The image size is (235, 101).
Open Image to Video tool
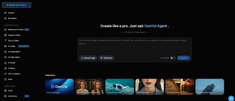[x=14, y=35]
